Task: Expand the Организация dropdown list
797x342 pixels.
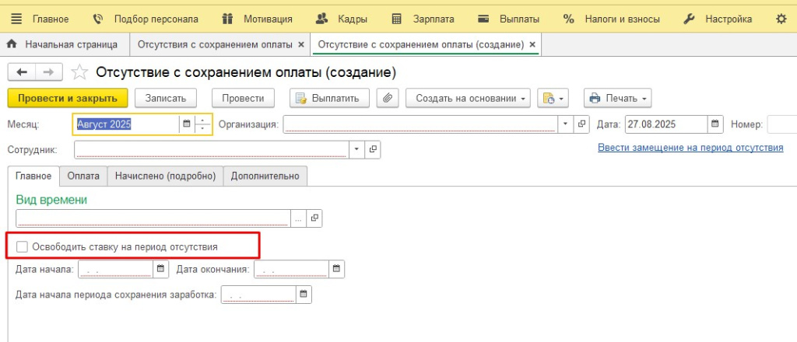Action: [x=566, y=124]
